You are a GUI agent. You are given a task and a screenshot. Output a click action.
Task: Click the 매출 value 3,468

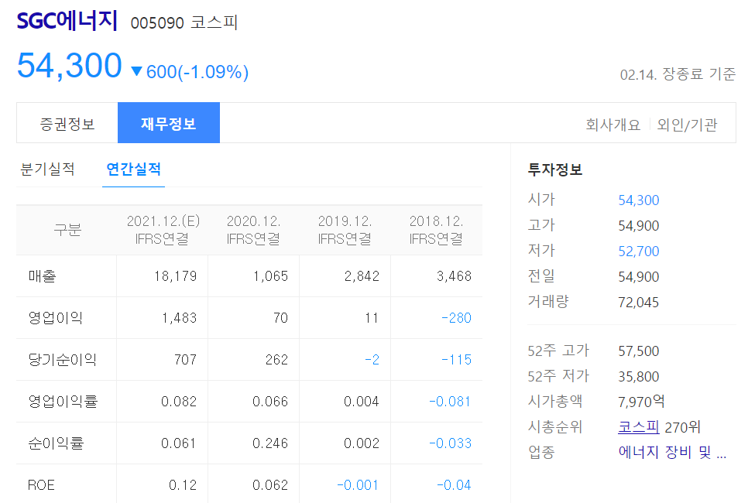[454, 276]
